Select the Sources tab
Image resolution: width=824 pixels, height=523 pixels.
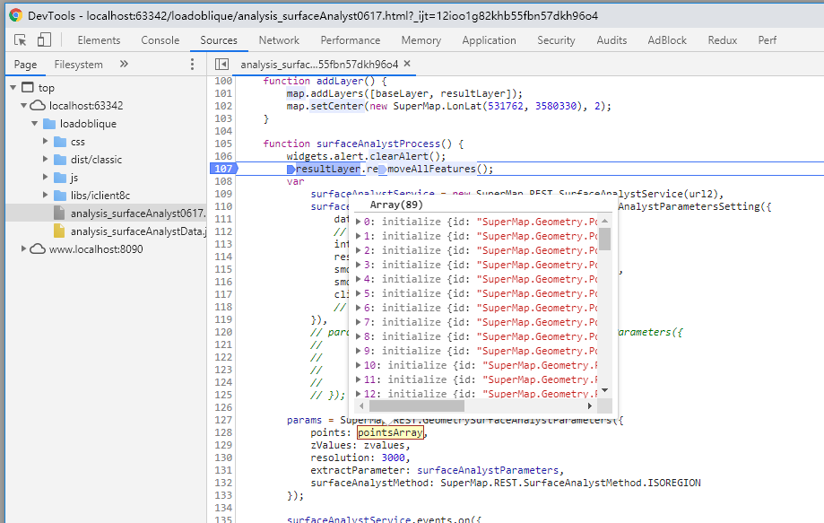[219, 40]
